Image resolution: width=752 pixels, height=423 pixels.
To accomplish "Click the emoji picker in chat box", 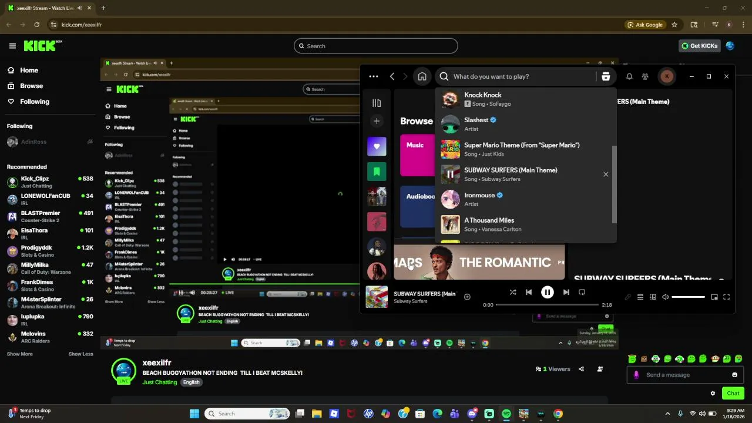I will click(734, 375).
